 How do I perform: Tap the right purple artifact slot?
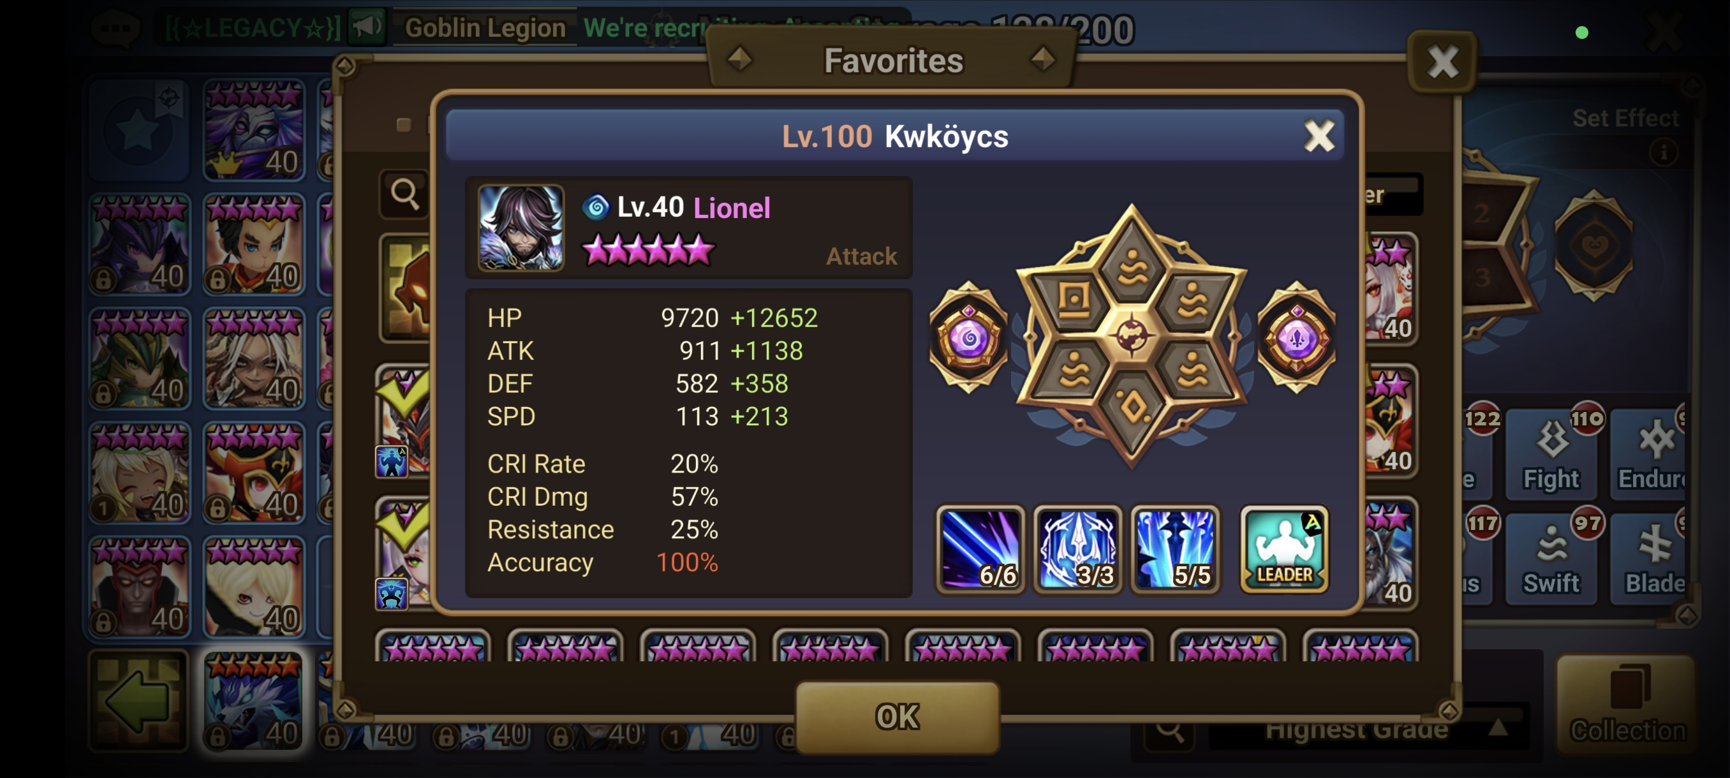point(1296,337)
